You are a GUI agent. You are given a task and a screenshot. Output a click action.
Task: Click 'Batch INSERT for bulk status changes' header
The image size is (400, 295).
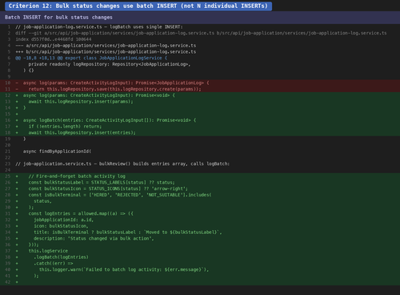58,18
